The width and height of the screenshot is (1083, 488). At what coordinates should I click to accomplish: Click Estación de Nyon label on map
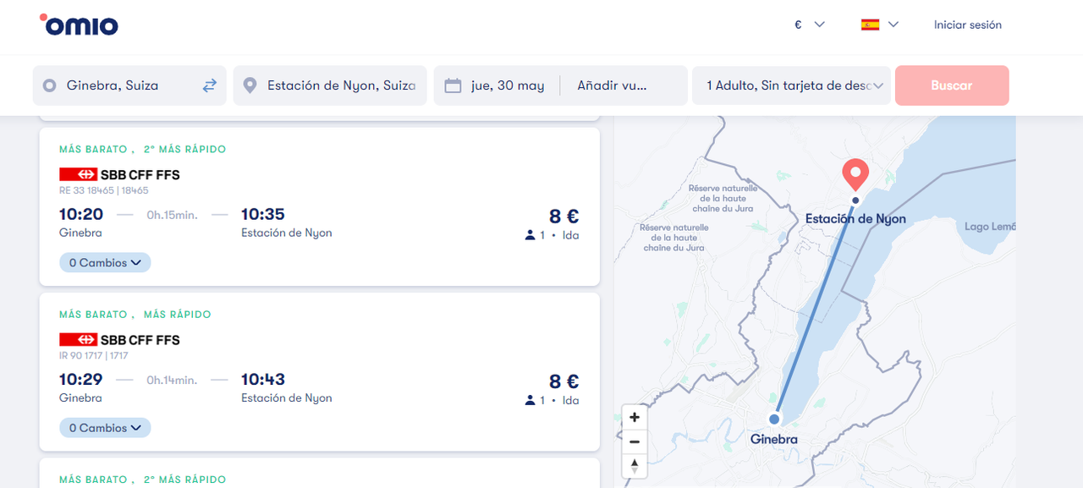[855, 219]
